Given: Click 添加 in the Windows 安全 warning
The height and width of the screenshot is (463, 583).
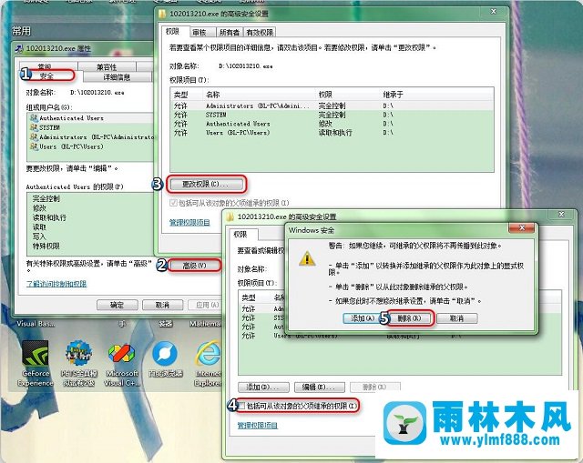Looking at the screenshot, I should pos(363,318).
